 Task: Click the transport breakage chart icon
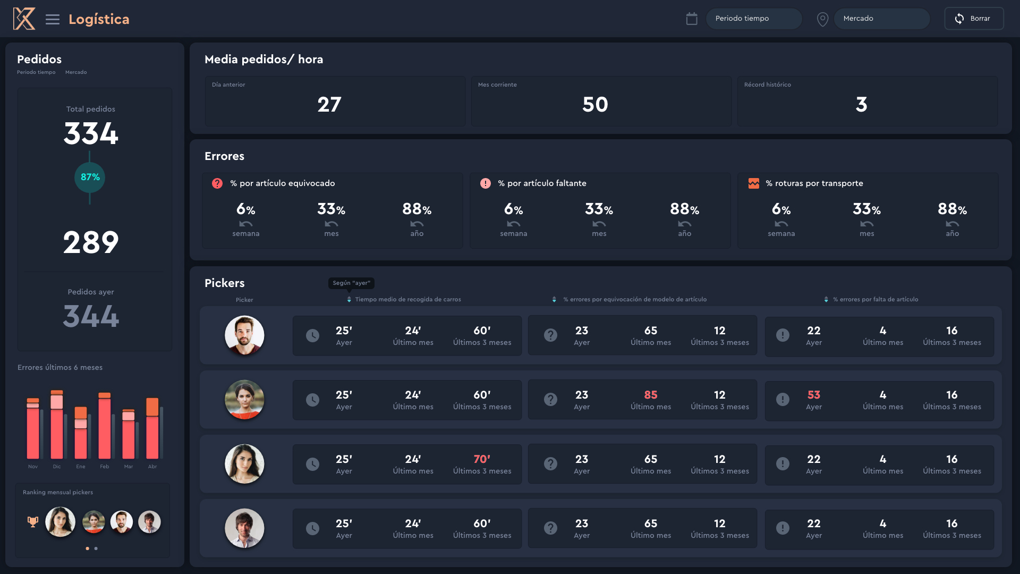pyautogui.click(x=753, y=183)
